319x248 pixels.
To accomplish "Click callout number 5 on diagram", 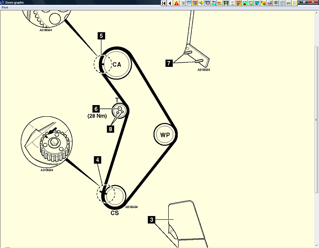I will click(x=101, y=36).
